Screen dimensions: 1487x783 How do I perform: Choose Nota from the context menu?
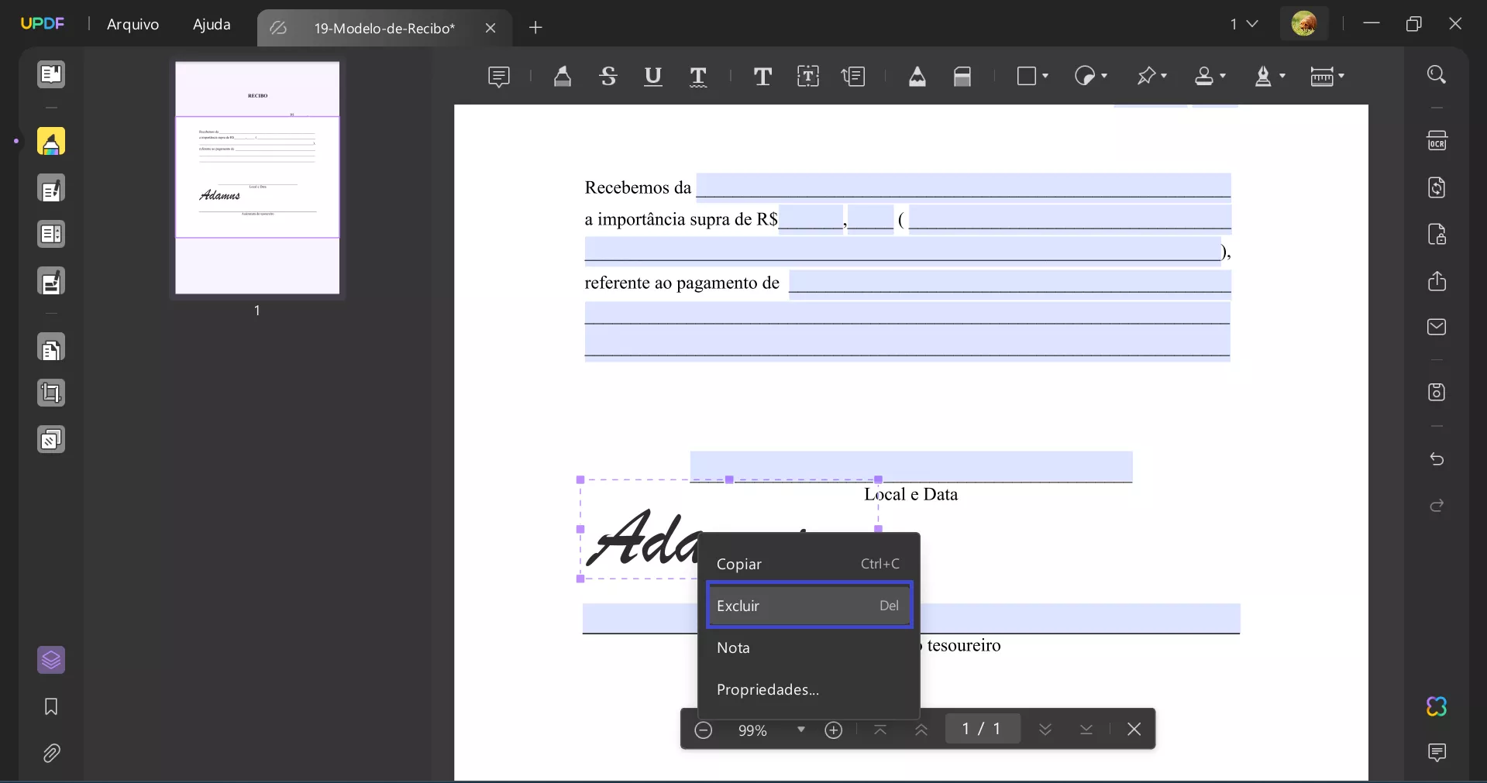(x=808, y=647)
